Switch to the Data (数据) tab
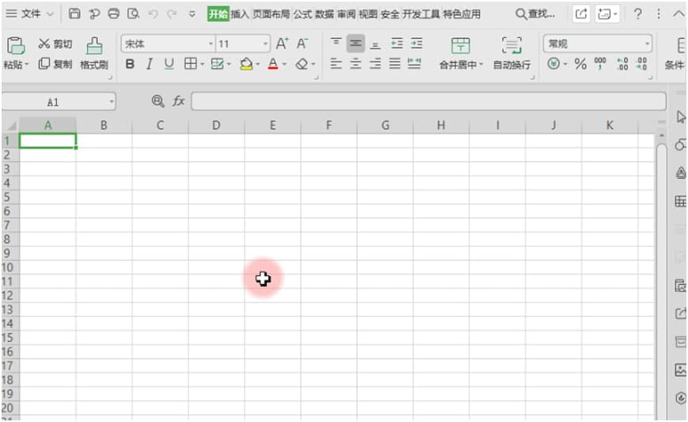Viewport: 688px width, 422px height. (x=325, y=14)
